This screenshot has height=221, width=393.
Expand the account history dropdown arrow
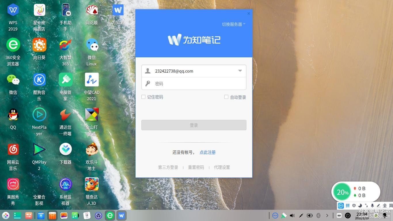(240, 71)
